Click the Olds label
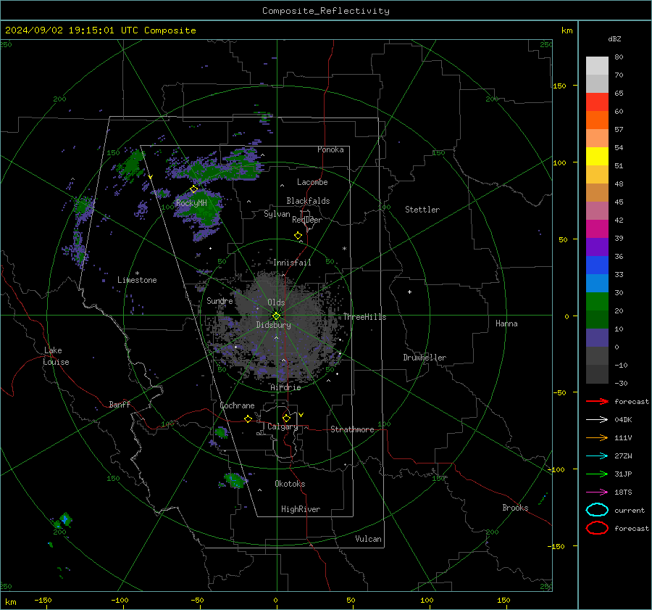This screenshot has width=652, height=610. click(276, 302)
